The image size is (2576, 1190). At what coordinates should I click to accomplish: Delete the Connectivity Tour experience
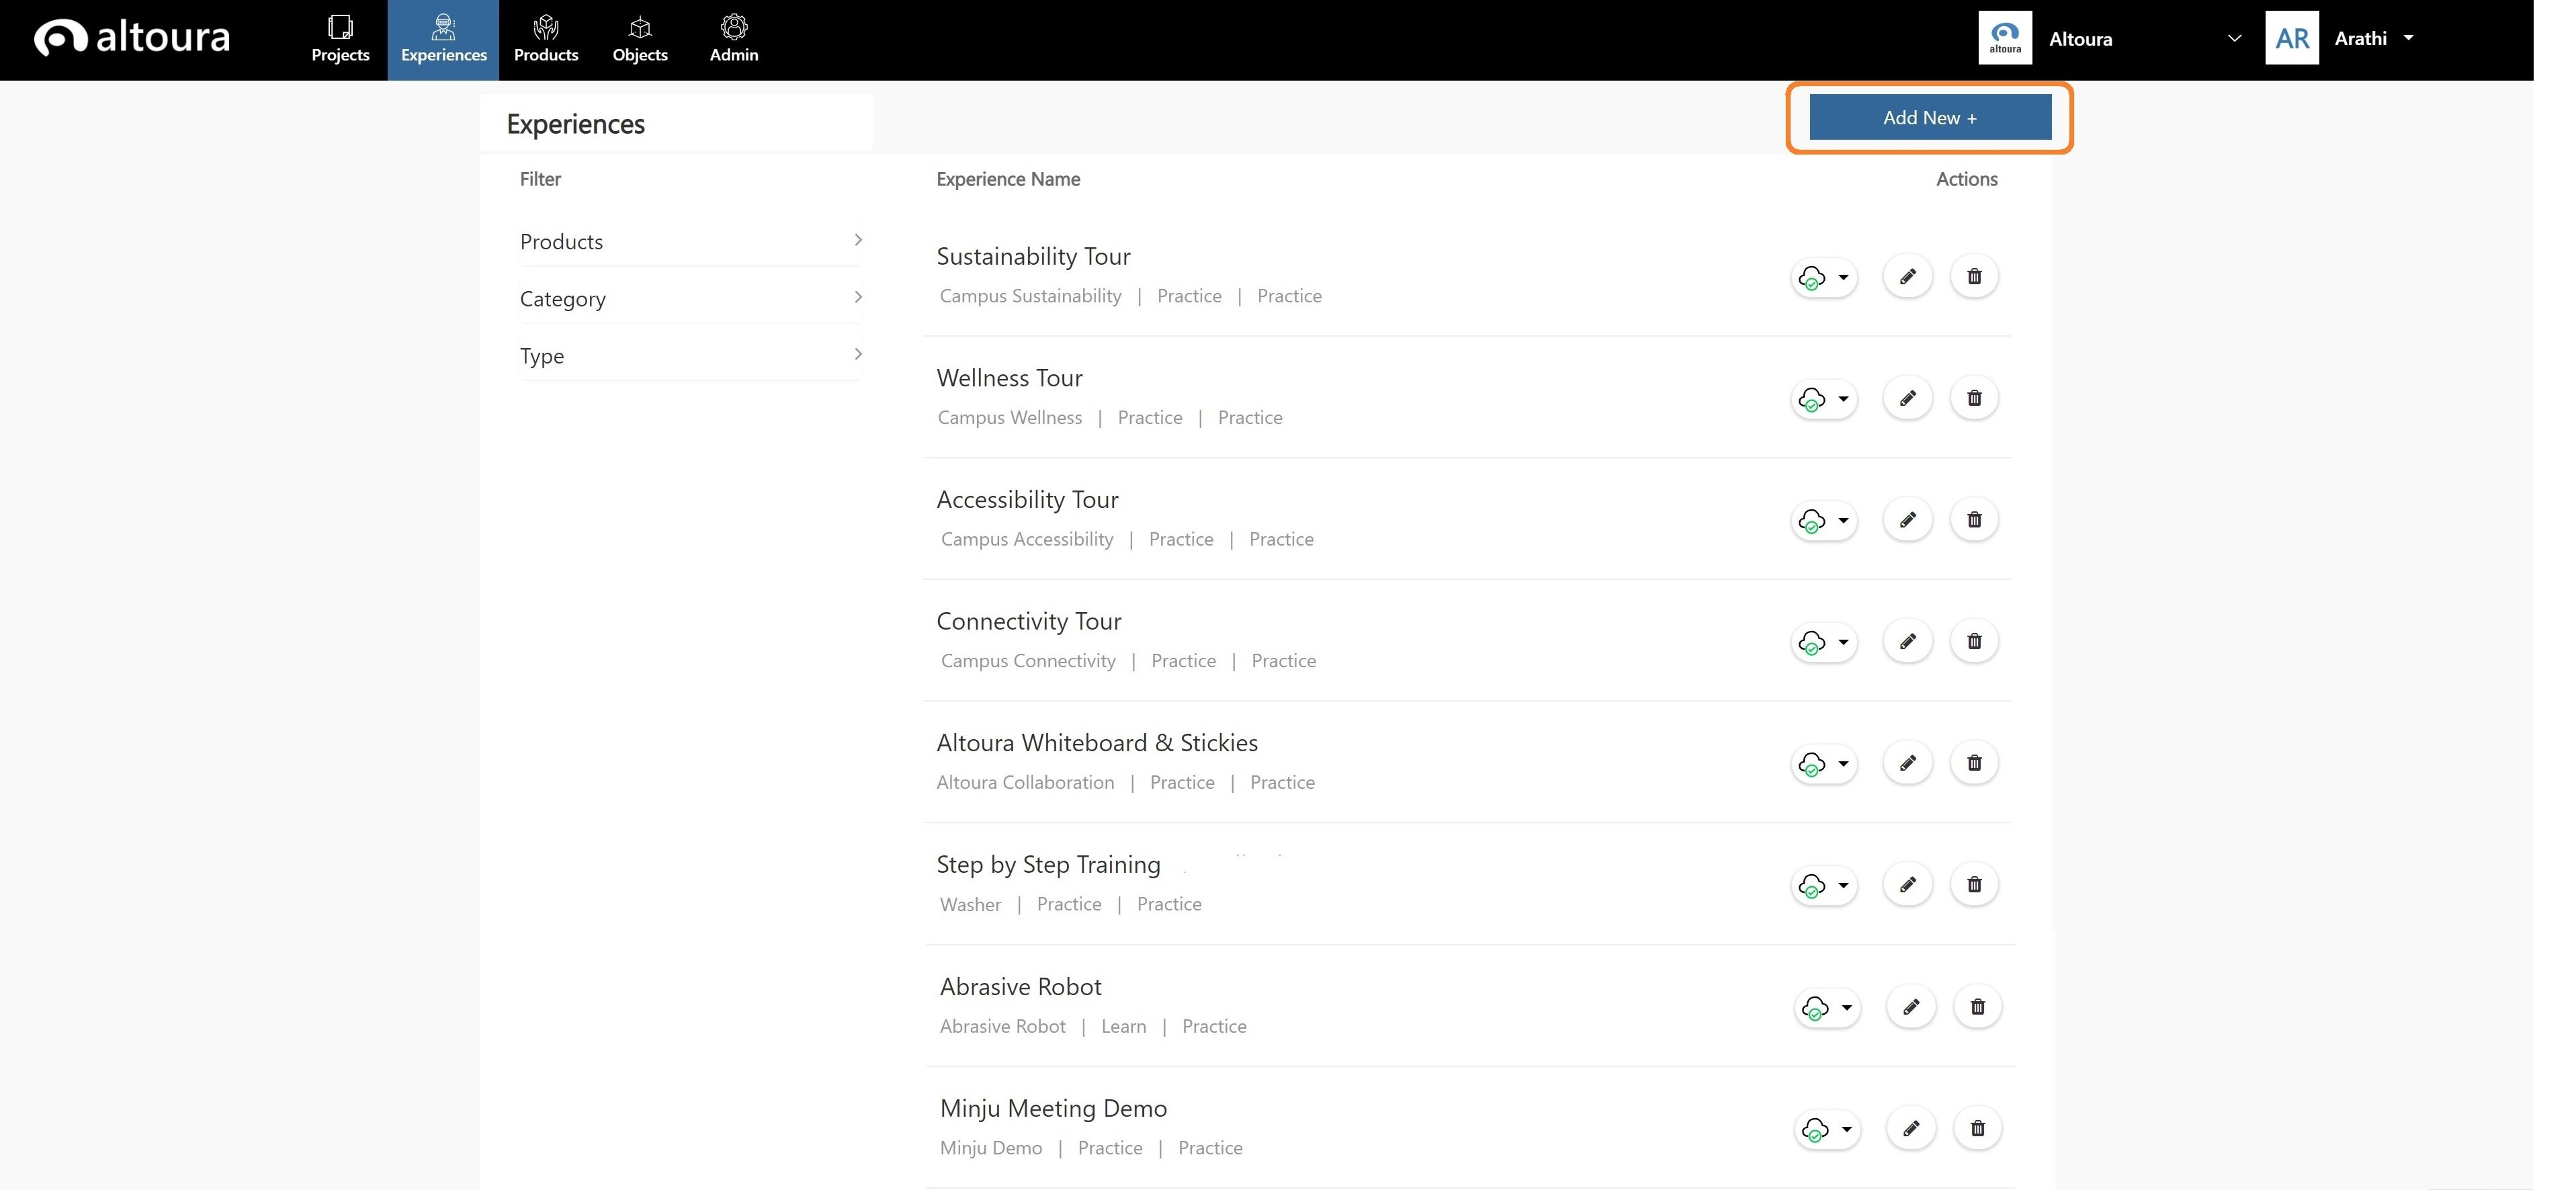click(x=1974, y=641)
